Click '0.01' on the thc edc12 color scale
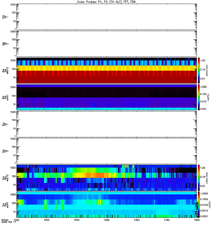 pos(202,186)
